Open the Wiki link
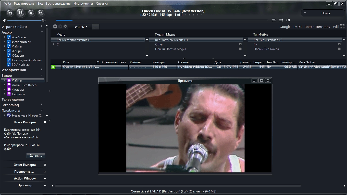Screen dimensions: 347x195 pos(336,27)
